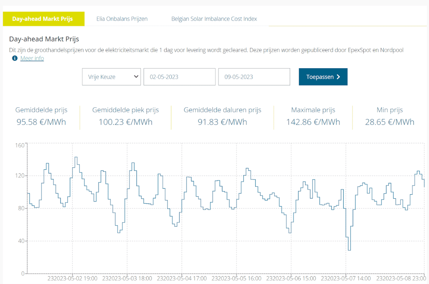Select the Gemiddelde daluren prijs statistic

(222, 116)
